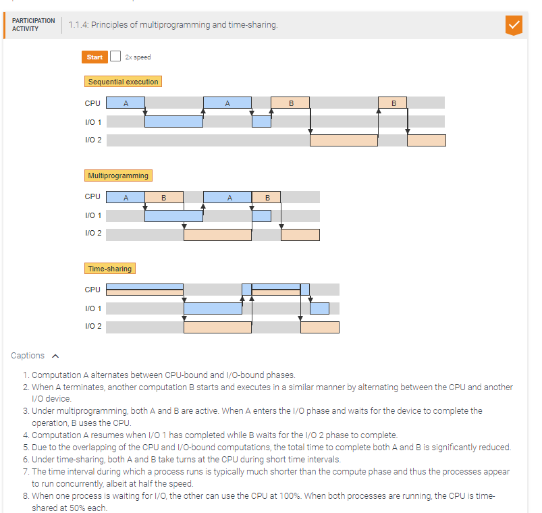542x513 pixels.
Task: Click first B block in Multiprogramming CPU row
Action: tap(164, 197)
